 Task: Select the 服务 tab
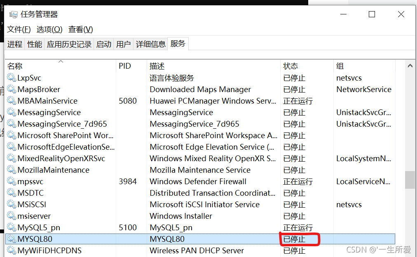pos(178,43)
